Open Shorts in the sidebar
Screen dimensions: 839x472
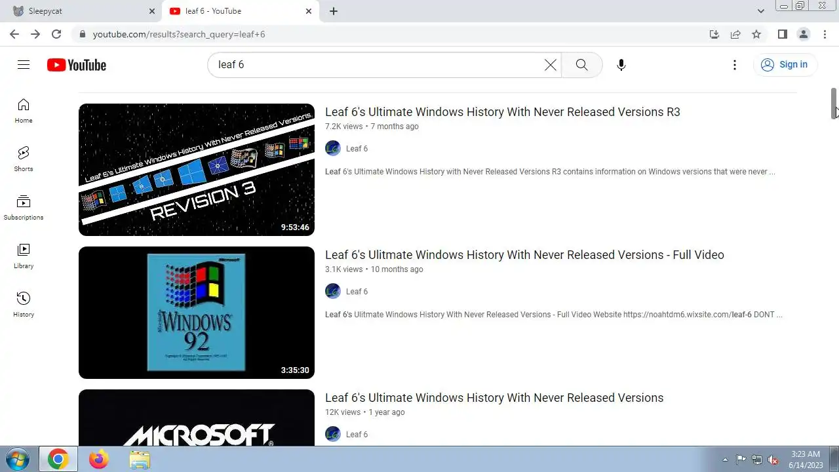[24, 159]
